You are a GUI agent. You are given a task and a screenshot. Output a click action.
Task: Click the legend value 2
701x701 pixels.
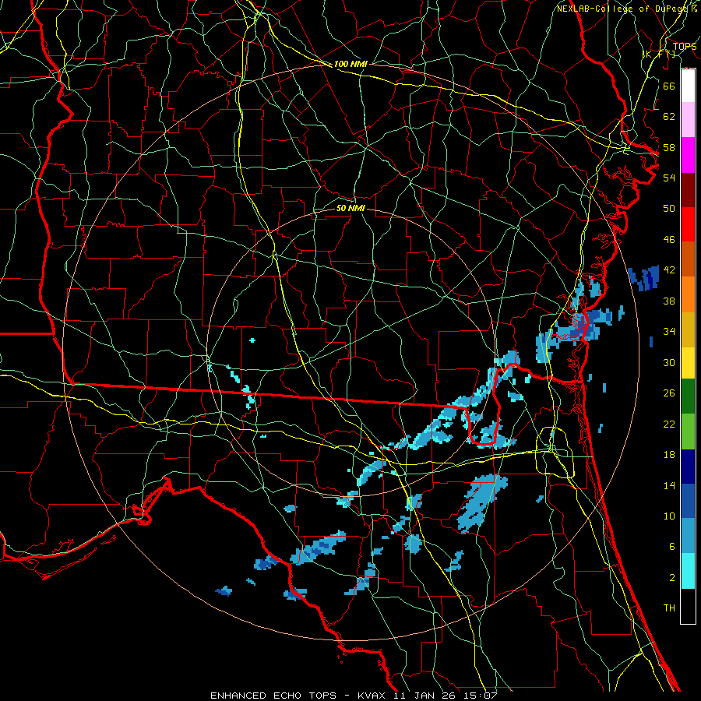tap(672, 578)
